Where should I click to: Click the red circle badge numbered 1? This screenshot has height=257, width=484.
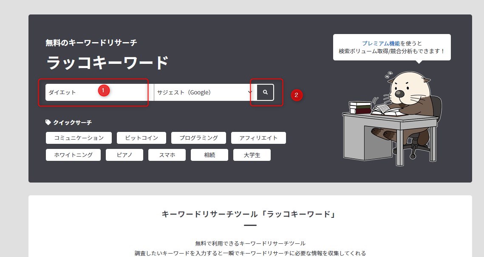tap(104, 91)
